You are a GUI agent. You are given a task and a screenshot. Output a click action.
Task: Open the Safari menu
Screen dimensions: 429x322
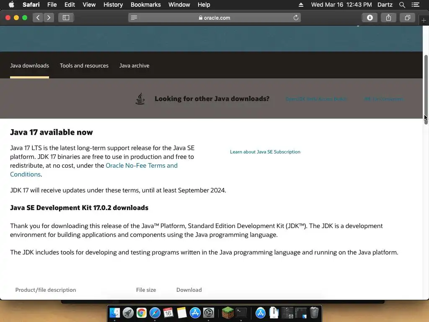(x=31, y=5)
